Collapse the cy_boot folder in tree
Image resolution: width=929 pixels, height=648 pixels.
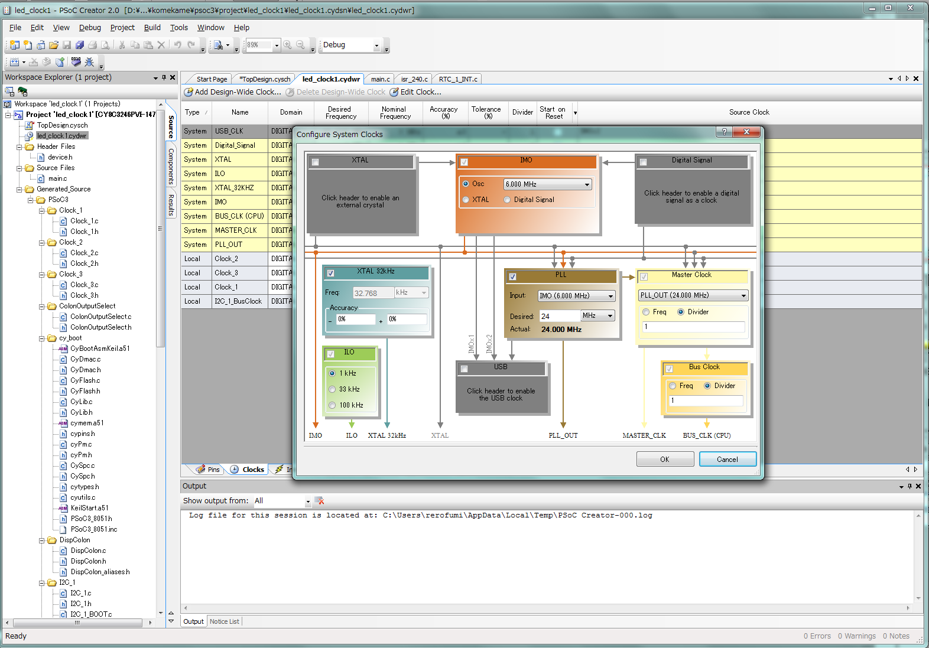click(42, 338)
